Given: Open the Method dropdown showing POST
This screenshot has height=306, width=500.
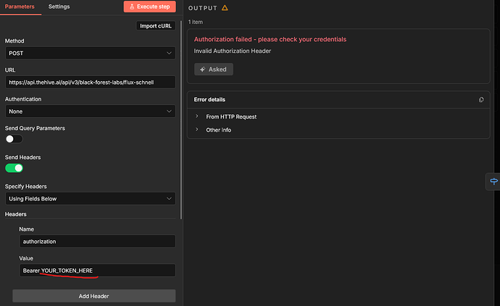Looking at the screenshot, I should point(90,53).
